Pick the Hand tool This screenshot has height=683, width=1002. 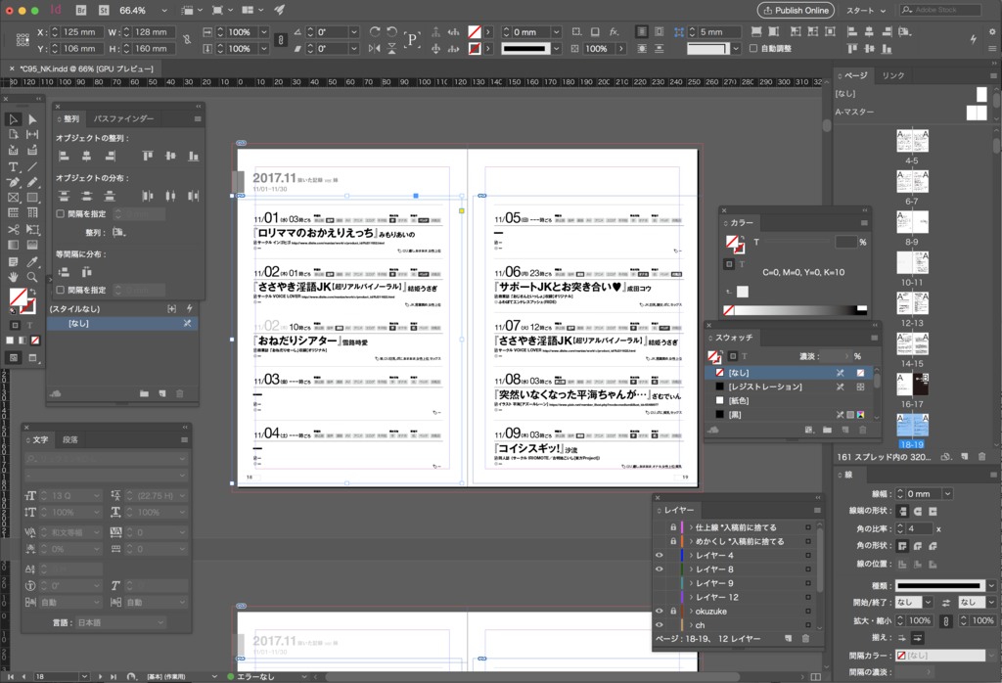point(13,277)
